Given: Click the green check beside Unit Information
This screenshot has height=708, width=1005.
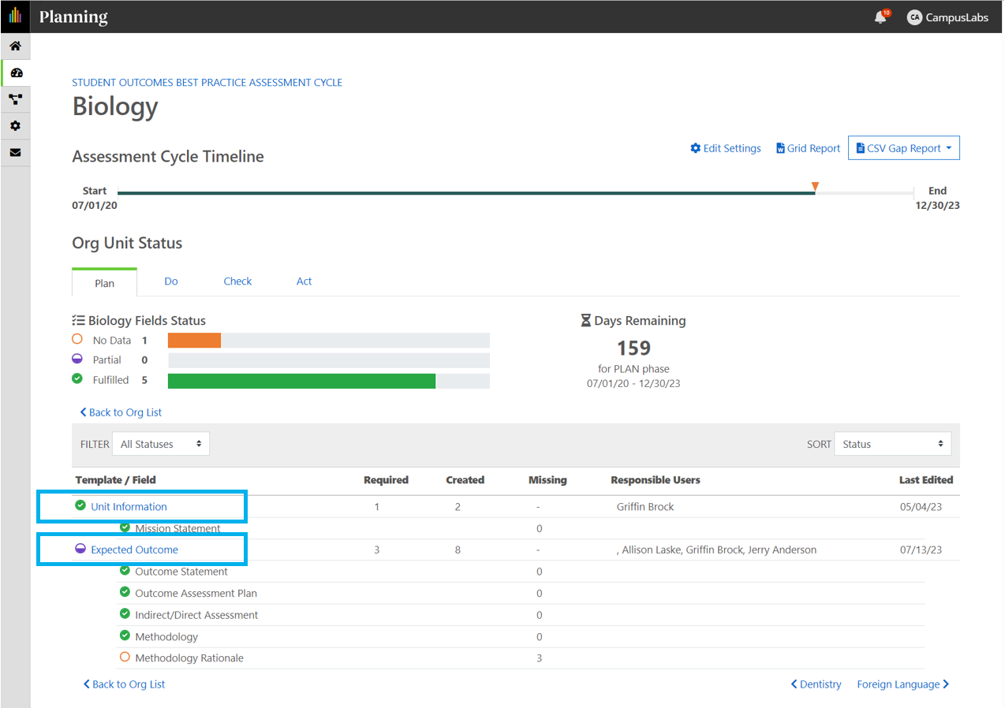Looking at the screenshot, I should coord(80,506).
